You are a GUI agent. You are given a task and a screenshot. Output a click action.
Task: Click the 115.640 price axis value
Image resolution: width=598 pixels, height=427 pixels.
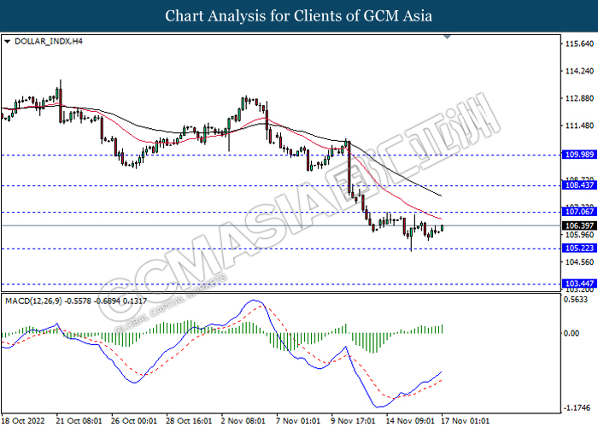tap(579, 44)
